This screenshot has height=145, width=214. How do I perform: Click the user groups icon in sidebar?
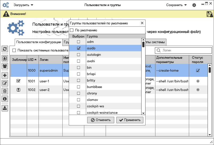pyautogui.click(x=5, y=66)
